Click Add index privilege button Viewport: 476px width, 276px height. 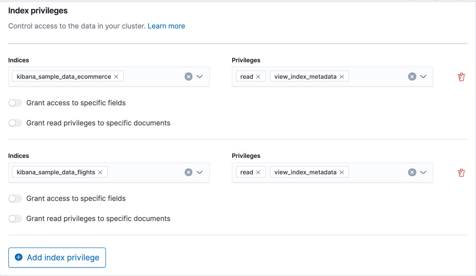[x=57, y=257]
